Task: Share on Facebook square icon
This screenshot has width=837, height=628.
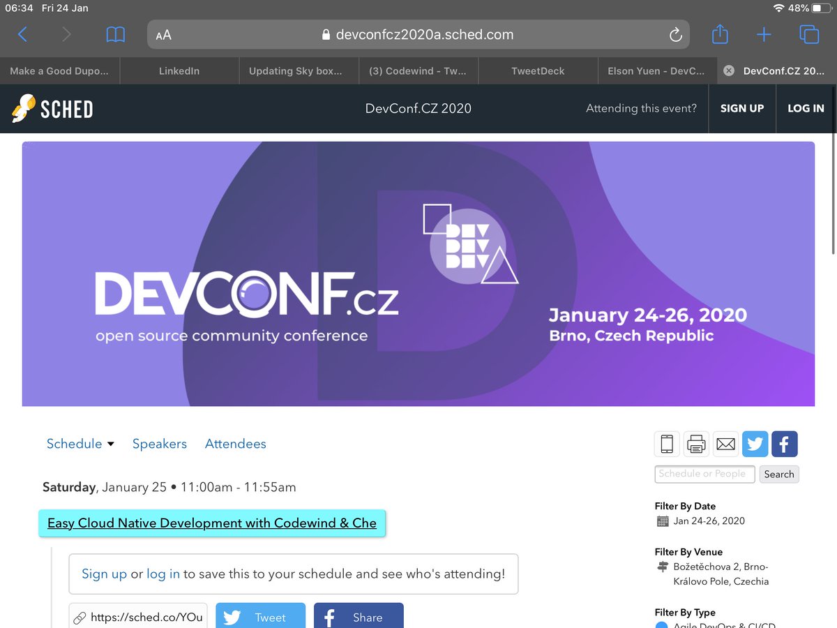Action: click(785, 444)
